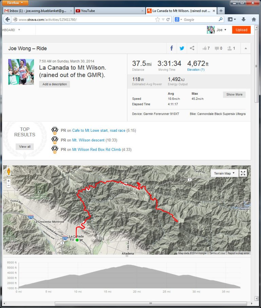Collapse activity details with the chevron arrow
Screen dimensions: 261x308
245,48
